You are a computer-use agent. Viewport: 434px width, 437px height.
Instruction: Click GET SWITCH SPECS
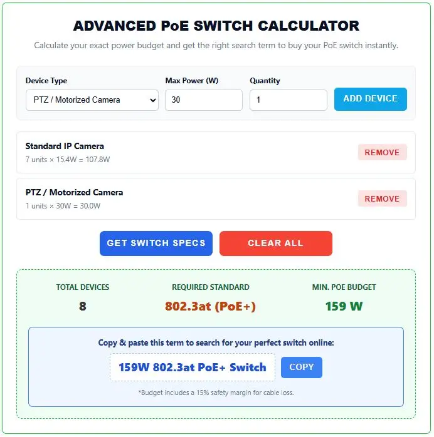pyautogui.click(x=156, y=243)
